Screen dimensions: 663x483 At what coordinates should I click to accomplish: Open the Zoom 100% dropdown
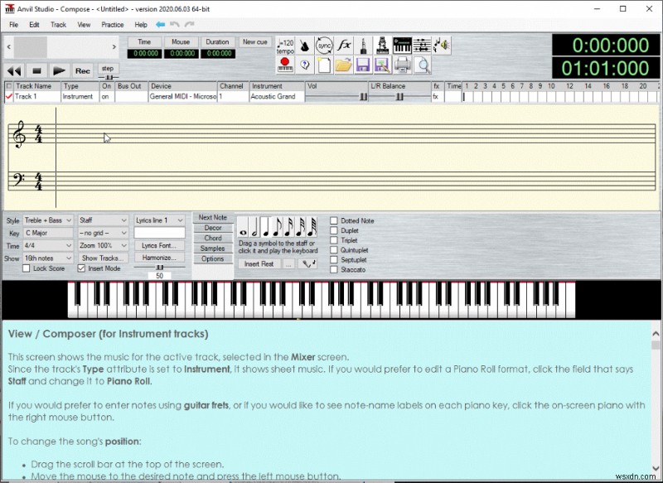(103, 245)
